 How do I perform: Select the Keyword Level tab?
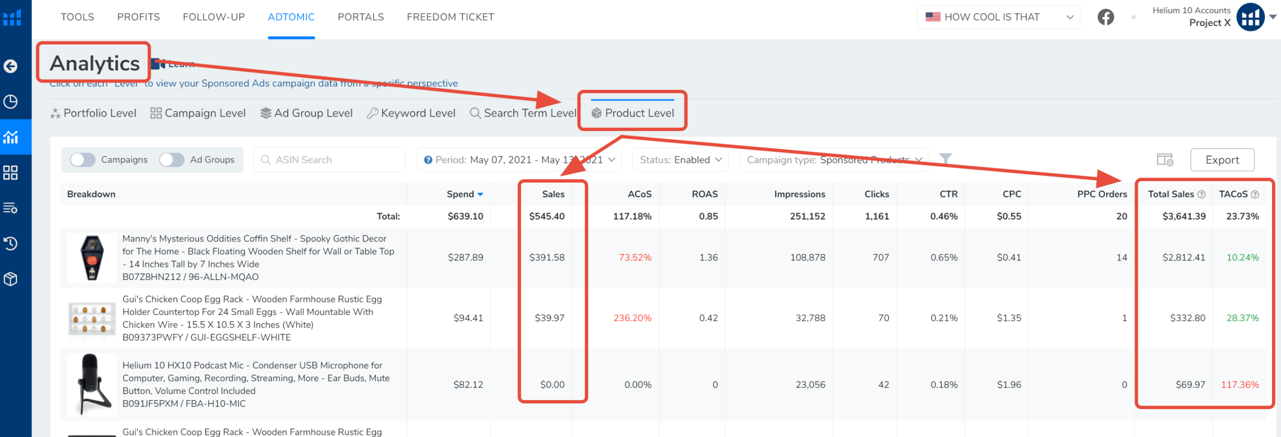pyautogui.click(x=411, y=113)
